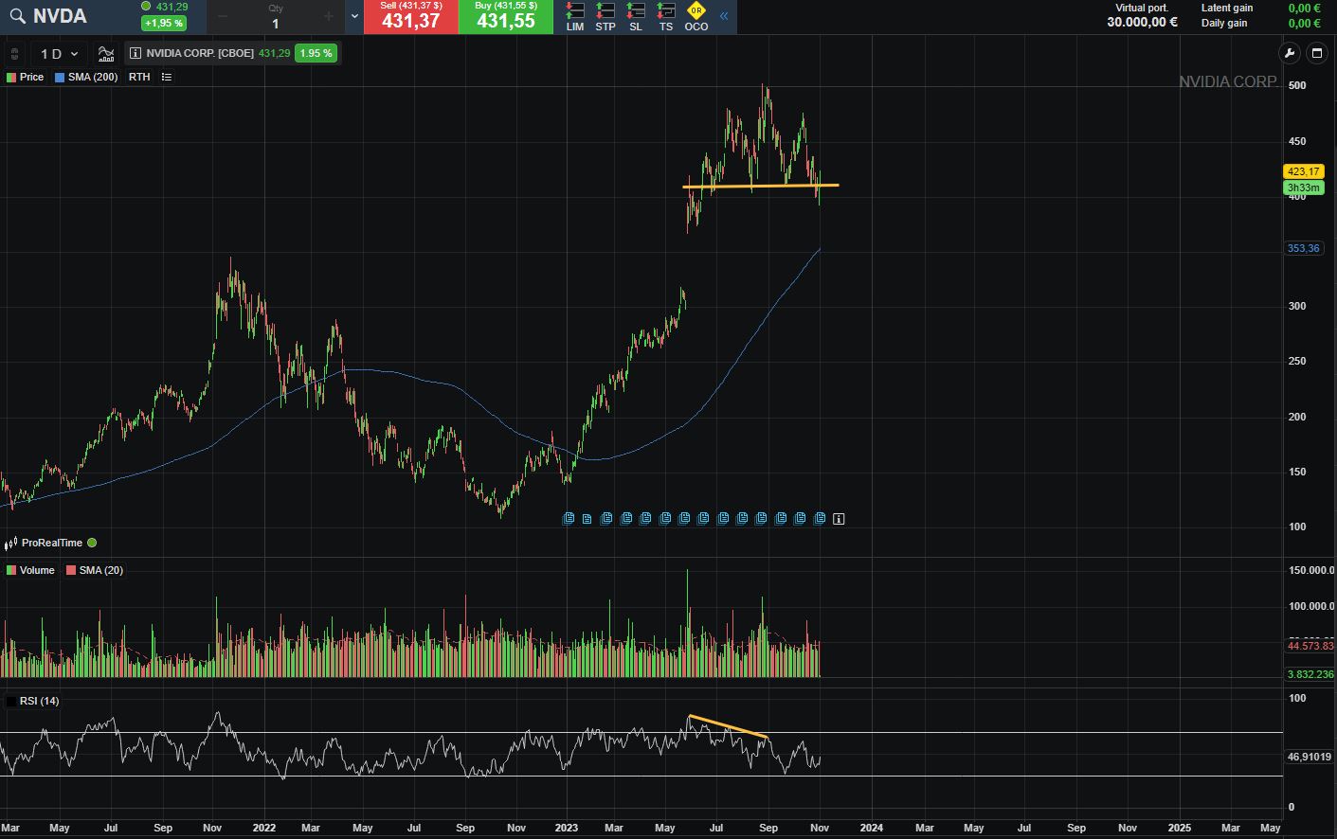1337x839 pixels.
Task: Click the Virtual port. 30.000,00 € balance
Action: tap(1143, 15)
